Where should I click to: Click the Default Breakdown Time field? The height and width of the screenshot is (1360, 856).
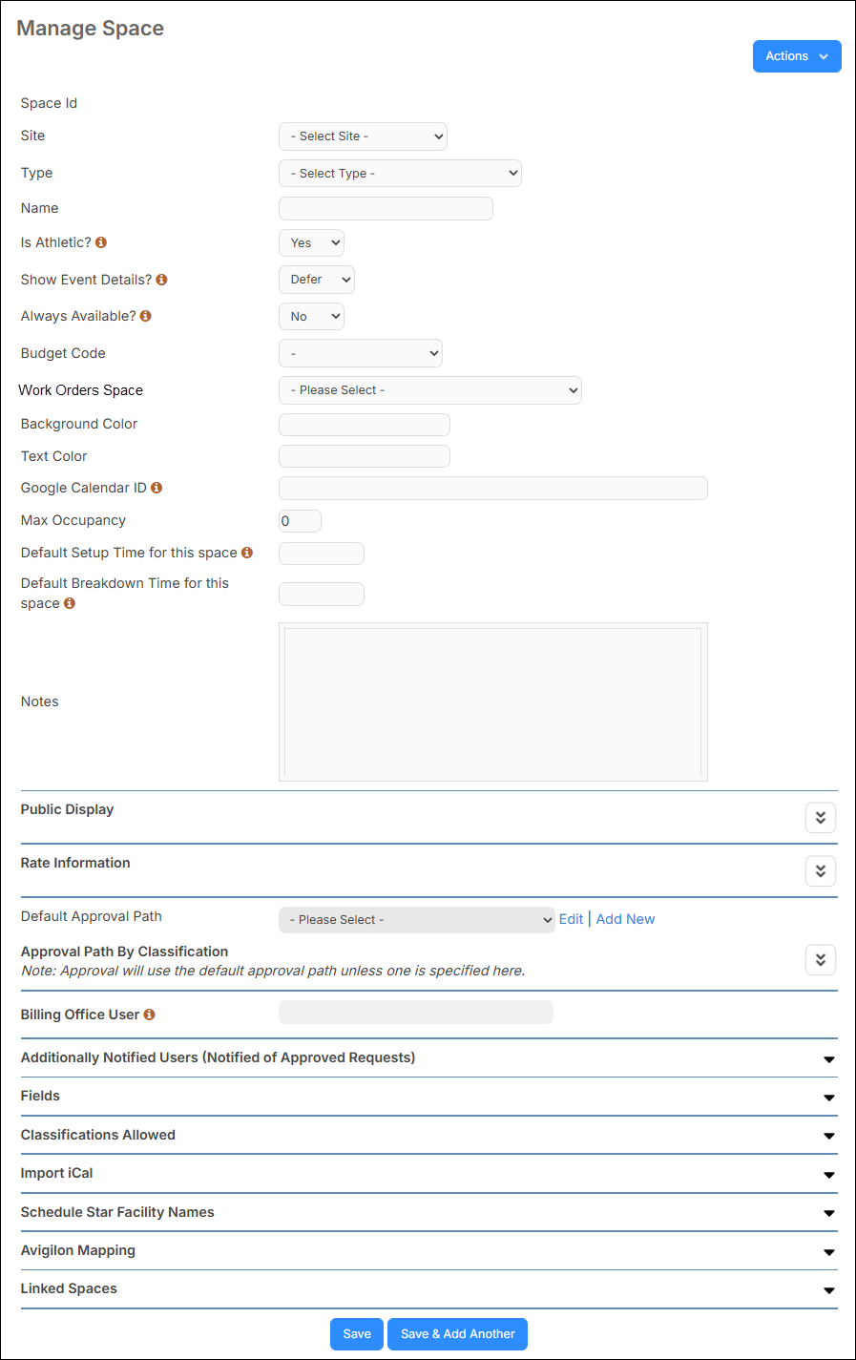[x=322, y=594]
